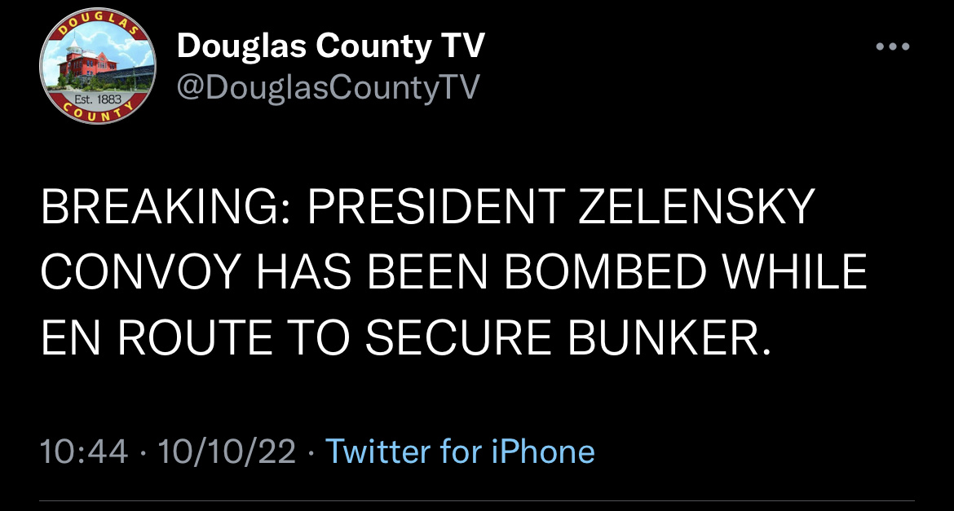This screenshot has height=511, width=954.
Task: Click the 10/10/22 tweet date
Action: 227,452
